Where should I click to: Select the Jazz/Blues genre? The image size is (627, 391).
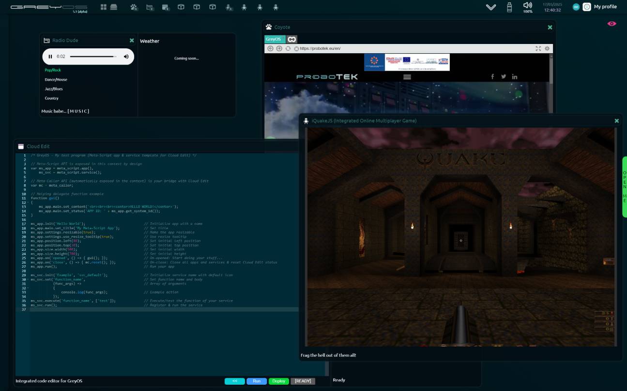click(x=54, y=89)
